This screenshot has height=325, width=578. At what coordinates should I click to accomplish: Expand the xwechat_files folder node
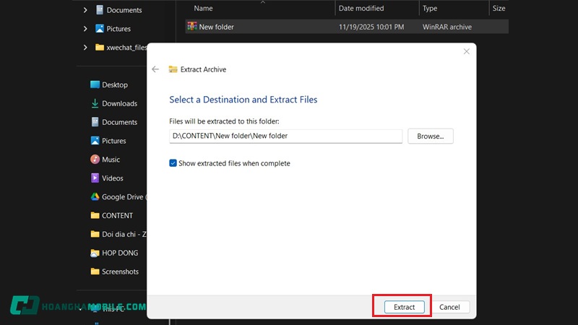pyautogui.click(x=85, y=48)
